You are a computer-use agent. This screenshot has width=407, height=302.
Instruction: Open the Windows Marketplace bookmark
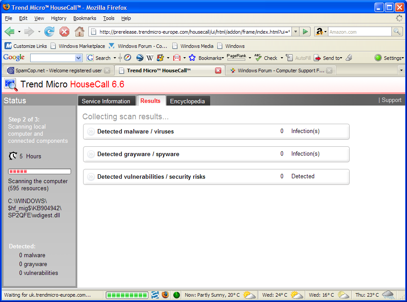click(78, 46)
